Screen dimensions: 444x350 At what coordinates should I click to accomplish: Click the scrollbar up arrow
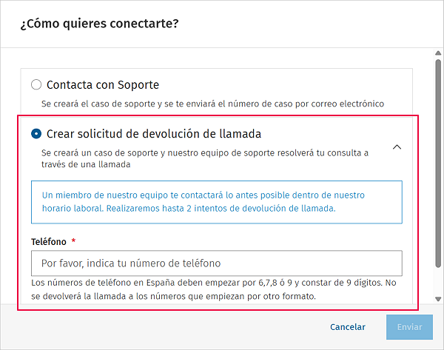tap(438, 53)
